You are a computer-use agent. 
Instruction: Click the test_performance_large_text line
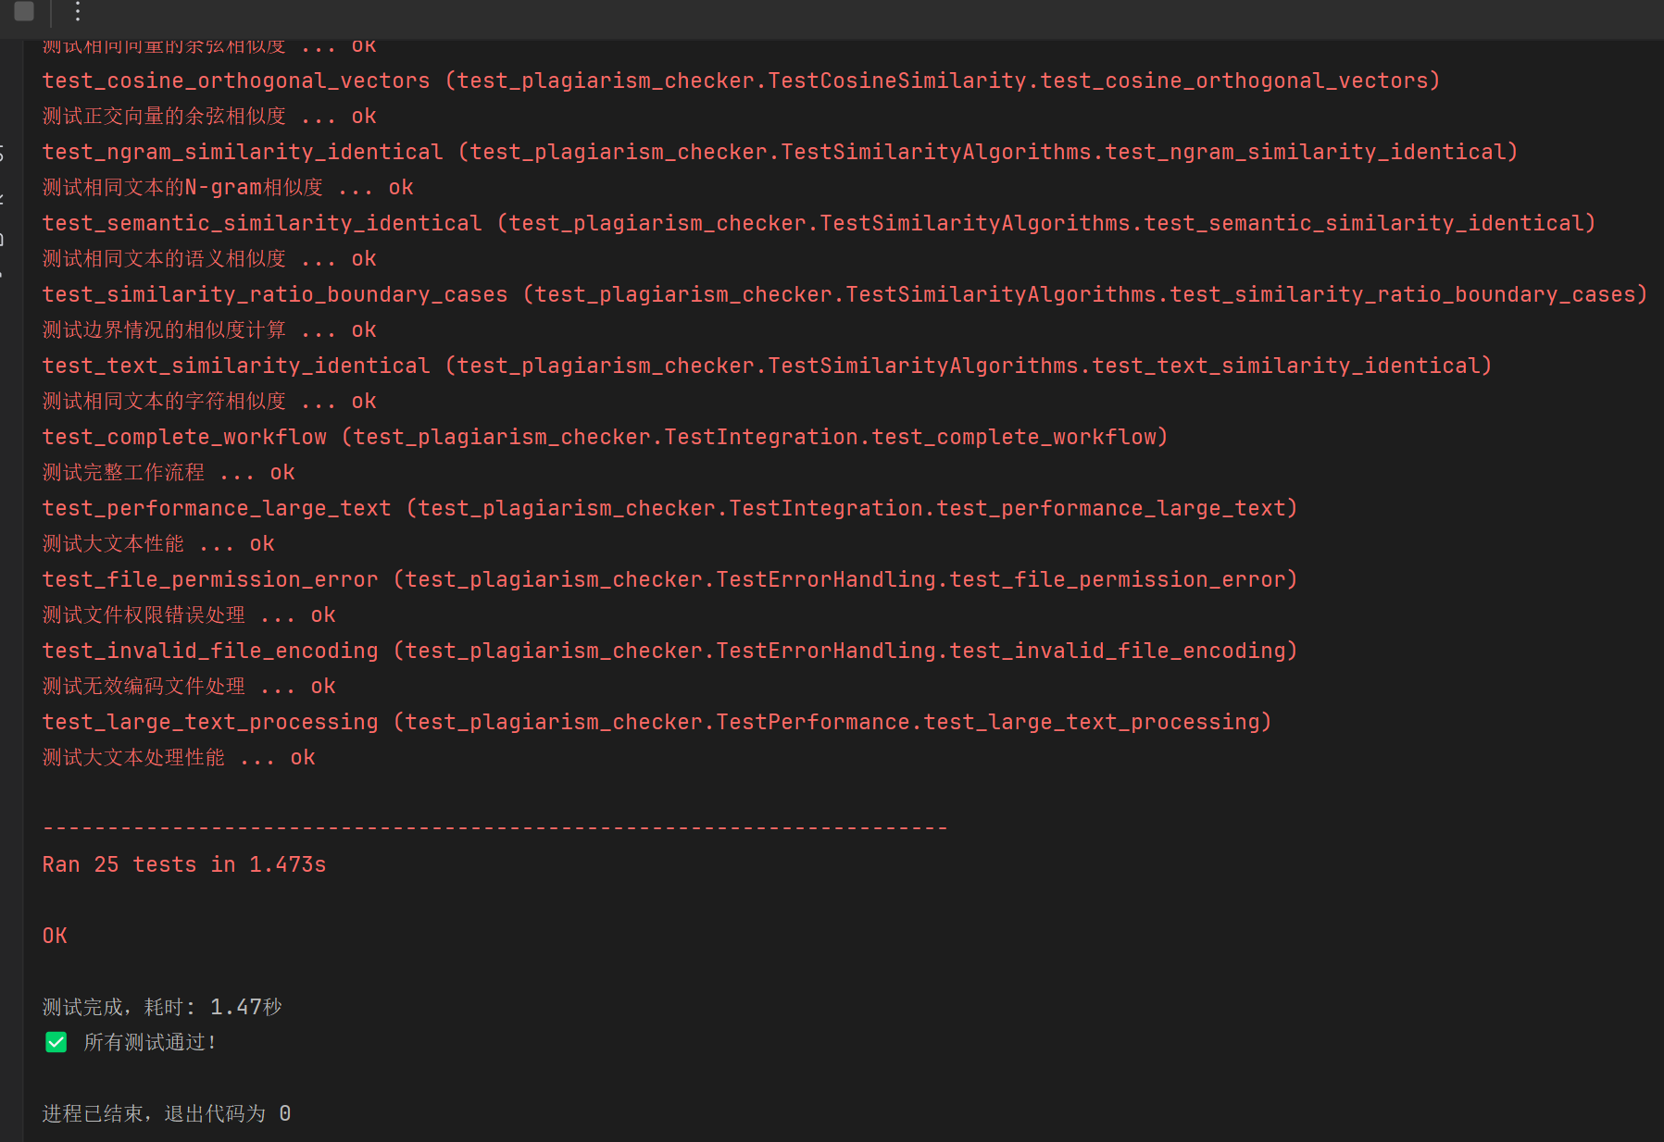pyautogui.click(x=669, y=508)
